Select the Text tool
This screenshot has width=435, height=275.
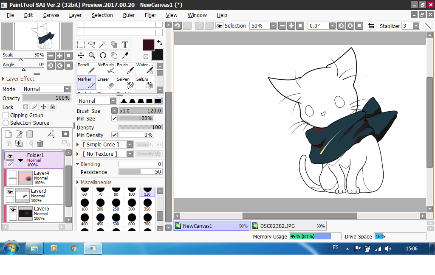point(125,45)
